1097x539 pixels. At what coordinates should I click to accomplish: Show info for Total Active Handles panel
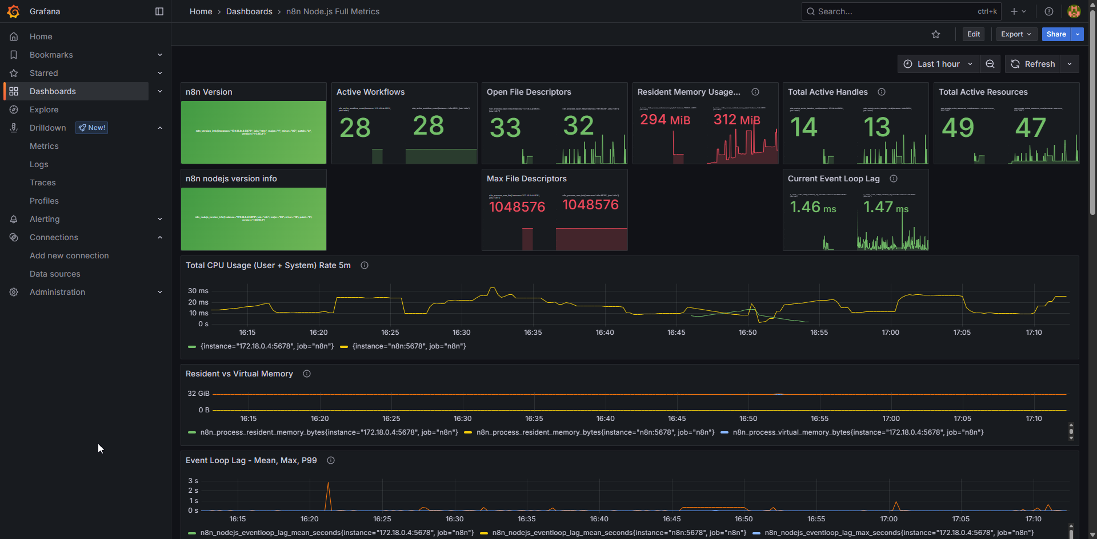[882, 92]
